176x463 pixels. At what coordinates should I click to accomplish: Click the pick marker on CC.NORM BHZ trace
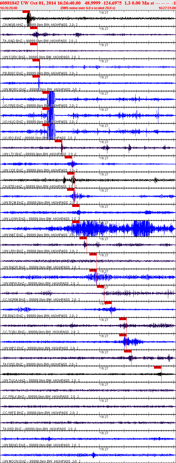(x=101, y=286)
